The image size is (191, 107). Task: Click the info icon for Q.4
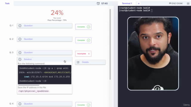pyautogui.click(x=20, y=104)
